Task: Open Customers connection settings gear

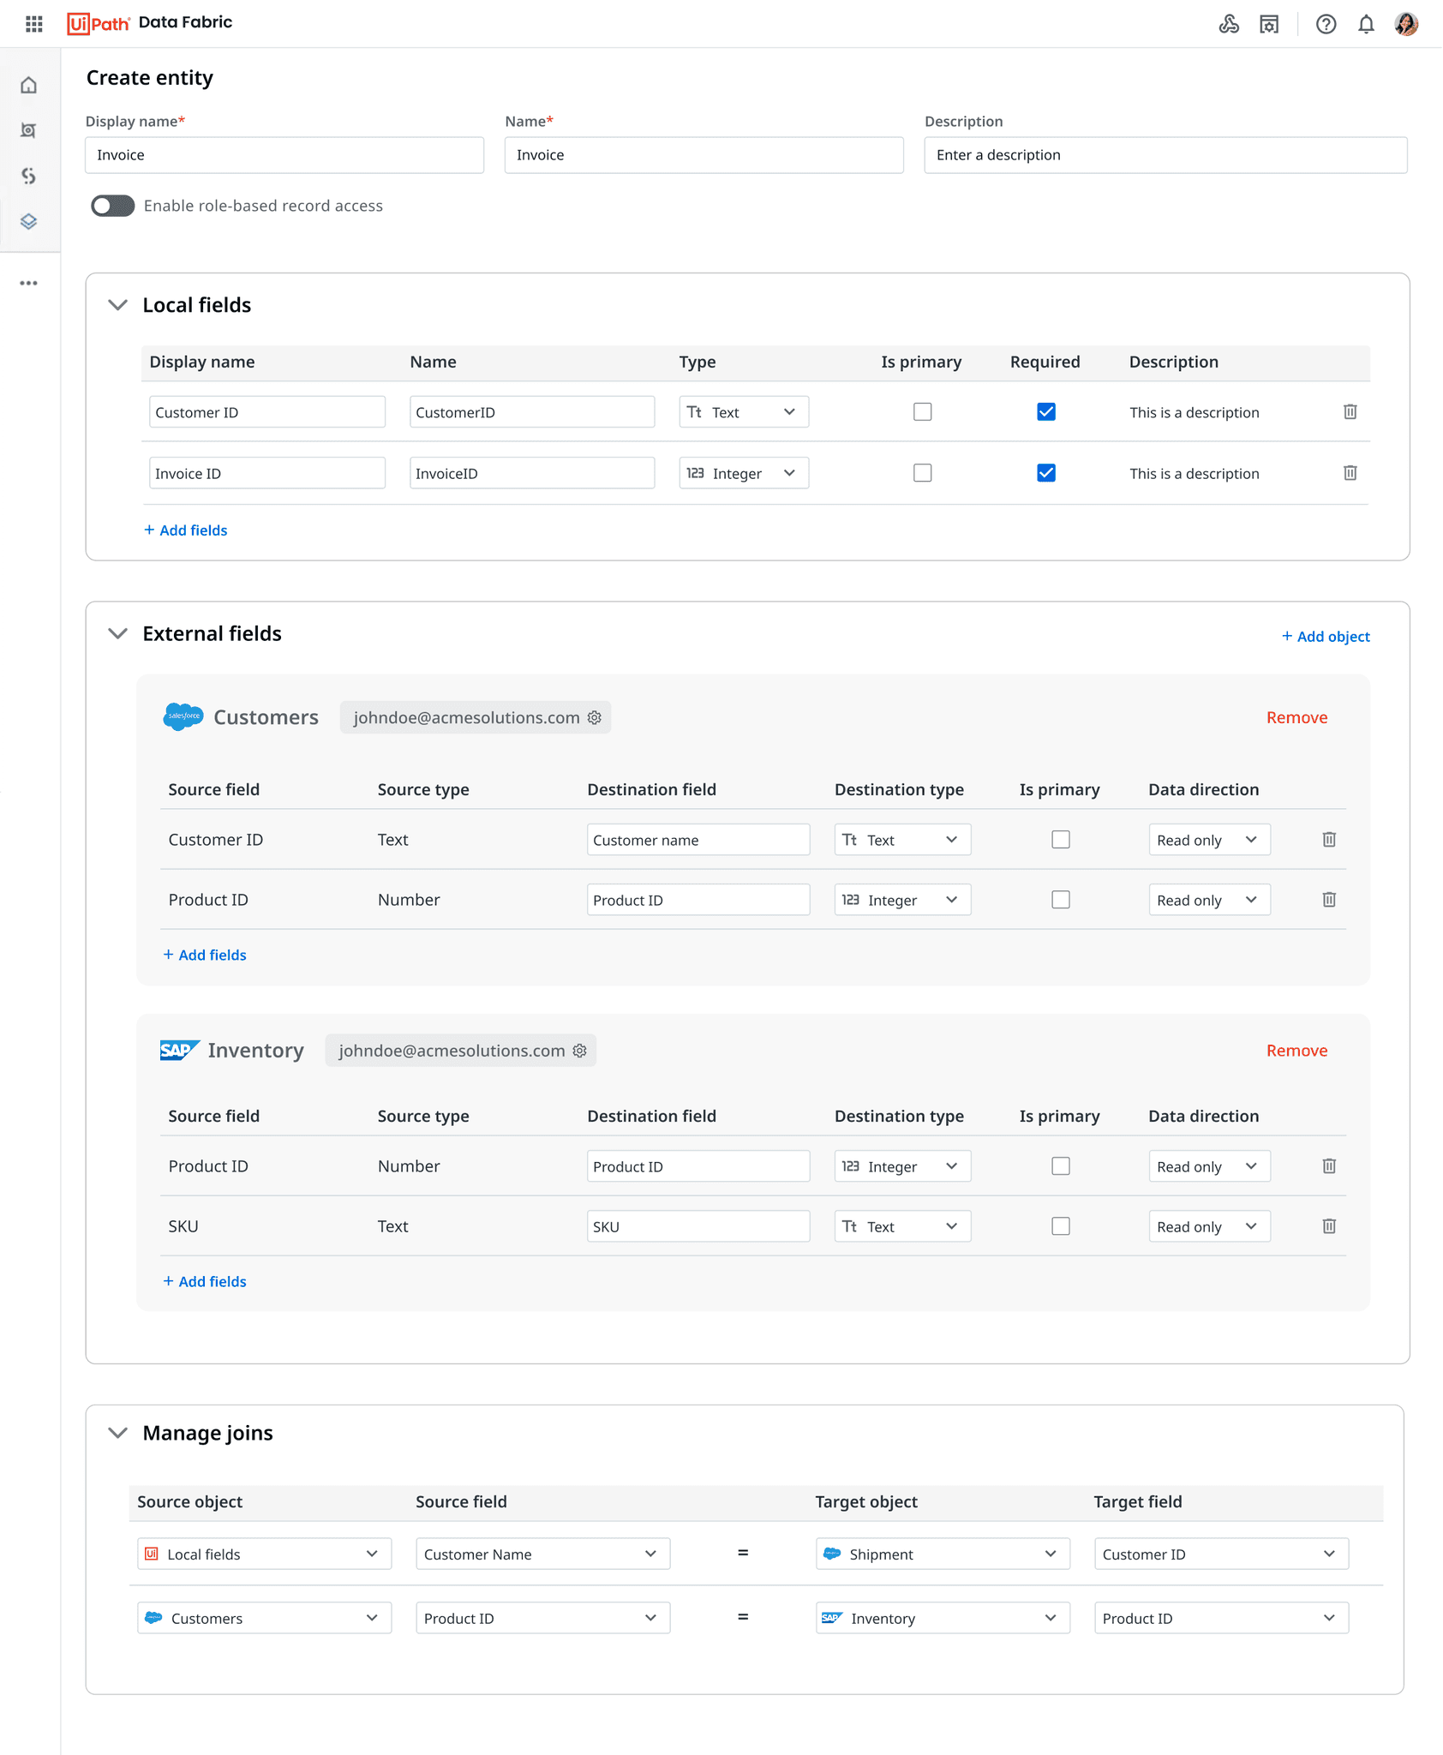Action: tap(595, 717)
